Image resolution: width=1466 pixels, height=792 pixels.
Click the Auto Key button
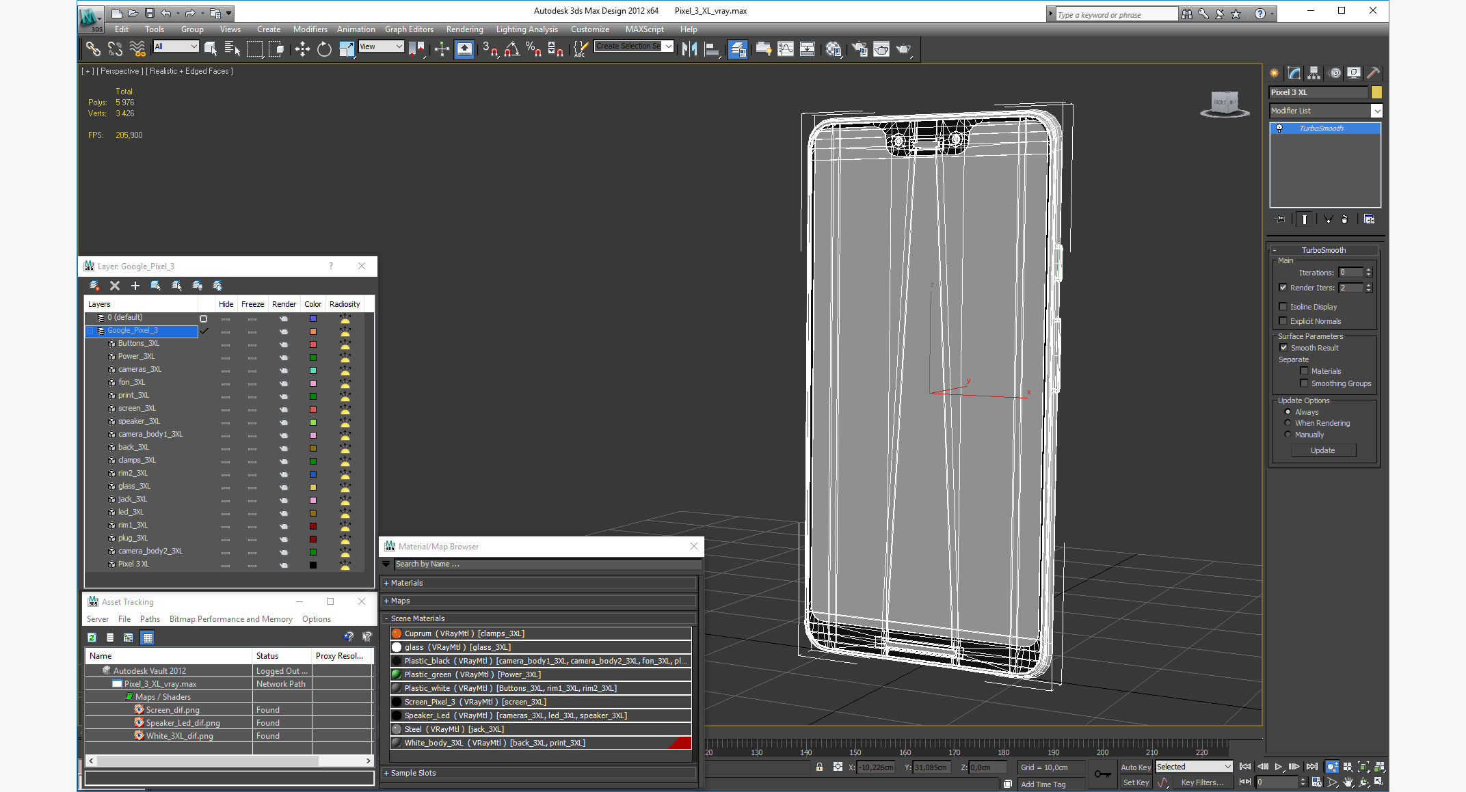[x=1135, y=767]
